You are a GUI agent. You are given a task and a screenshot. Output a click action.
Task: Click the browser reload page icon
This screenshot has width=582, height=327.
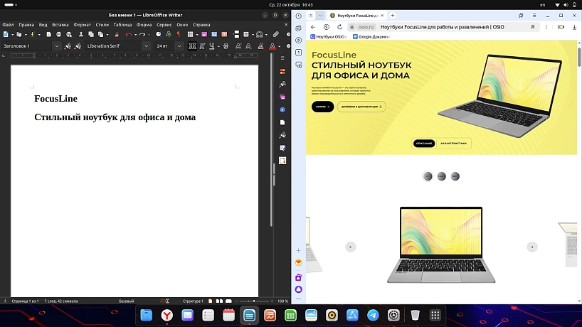339,26
